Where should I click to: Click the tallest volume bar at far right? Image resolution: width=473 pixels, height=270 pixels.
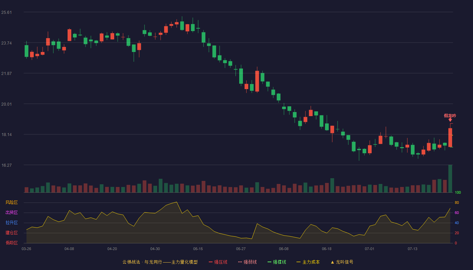[x=450, y=179]
